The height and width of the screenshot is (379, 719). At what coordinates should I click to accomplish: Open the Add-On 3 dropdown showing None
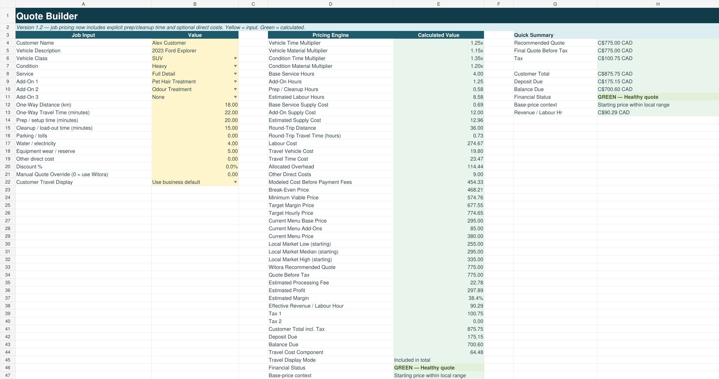point(235,97)
